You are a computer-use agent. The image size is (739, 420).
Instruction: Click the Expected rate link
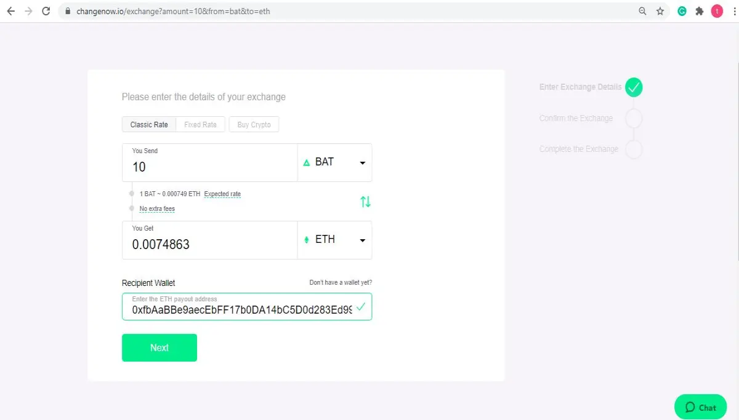[222, 194]
